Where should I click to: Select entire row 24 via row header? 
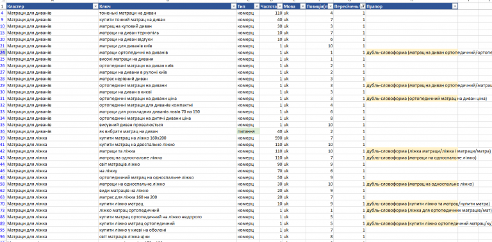pos(3,52)
